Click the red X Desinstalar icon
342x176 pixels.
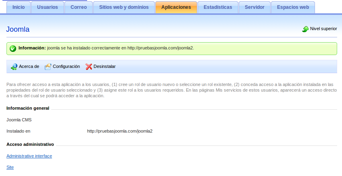click(x=89, y=66)
